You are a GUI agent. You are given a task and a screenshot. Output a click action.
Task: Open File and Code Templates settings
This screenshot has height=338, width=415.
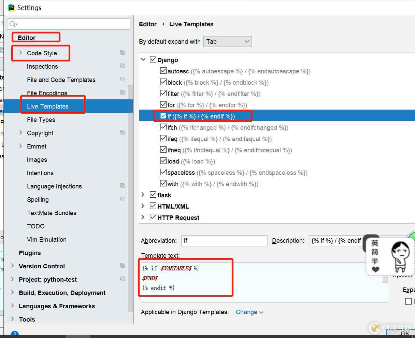(x=61, y=80)
